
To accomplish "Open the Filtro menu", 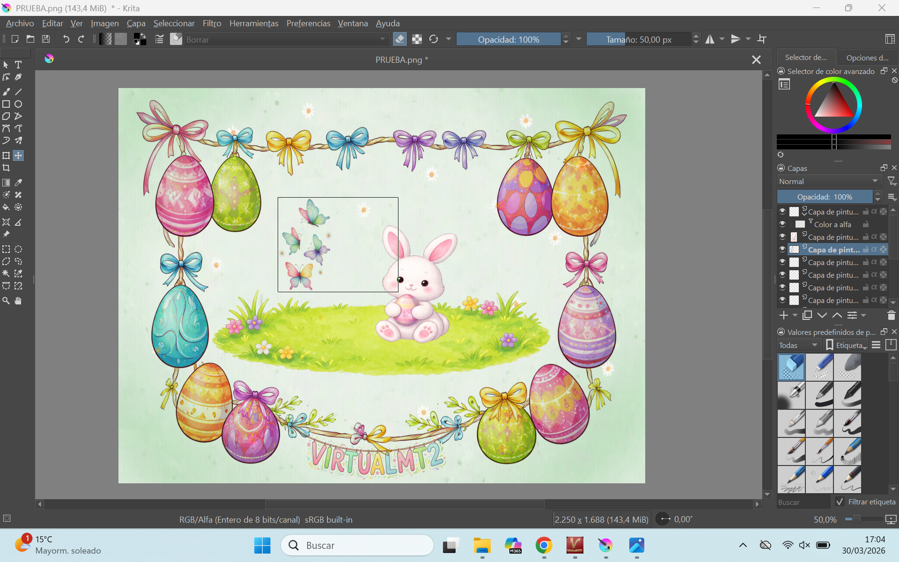I will click(x=212, y=23).
